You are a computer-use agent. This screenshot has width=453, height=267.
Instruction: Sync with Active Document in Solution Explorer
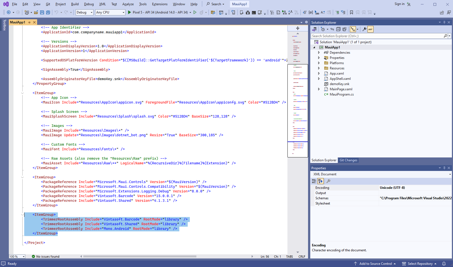pyautogui.click(x=332, y=29)
